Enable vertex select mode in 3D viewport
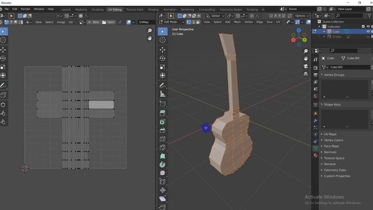 click(x=189, y=22)
